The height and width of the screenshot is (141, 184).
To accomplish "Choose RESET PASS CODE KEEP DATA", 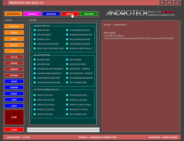I will 49,48.
